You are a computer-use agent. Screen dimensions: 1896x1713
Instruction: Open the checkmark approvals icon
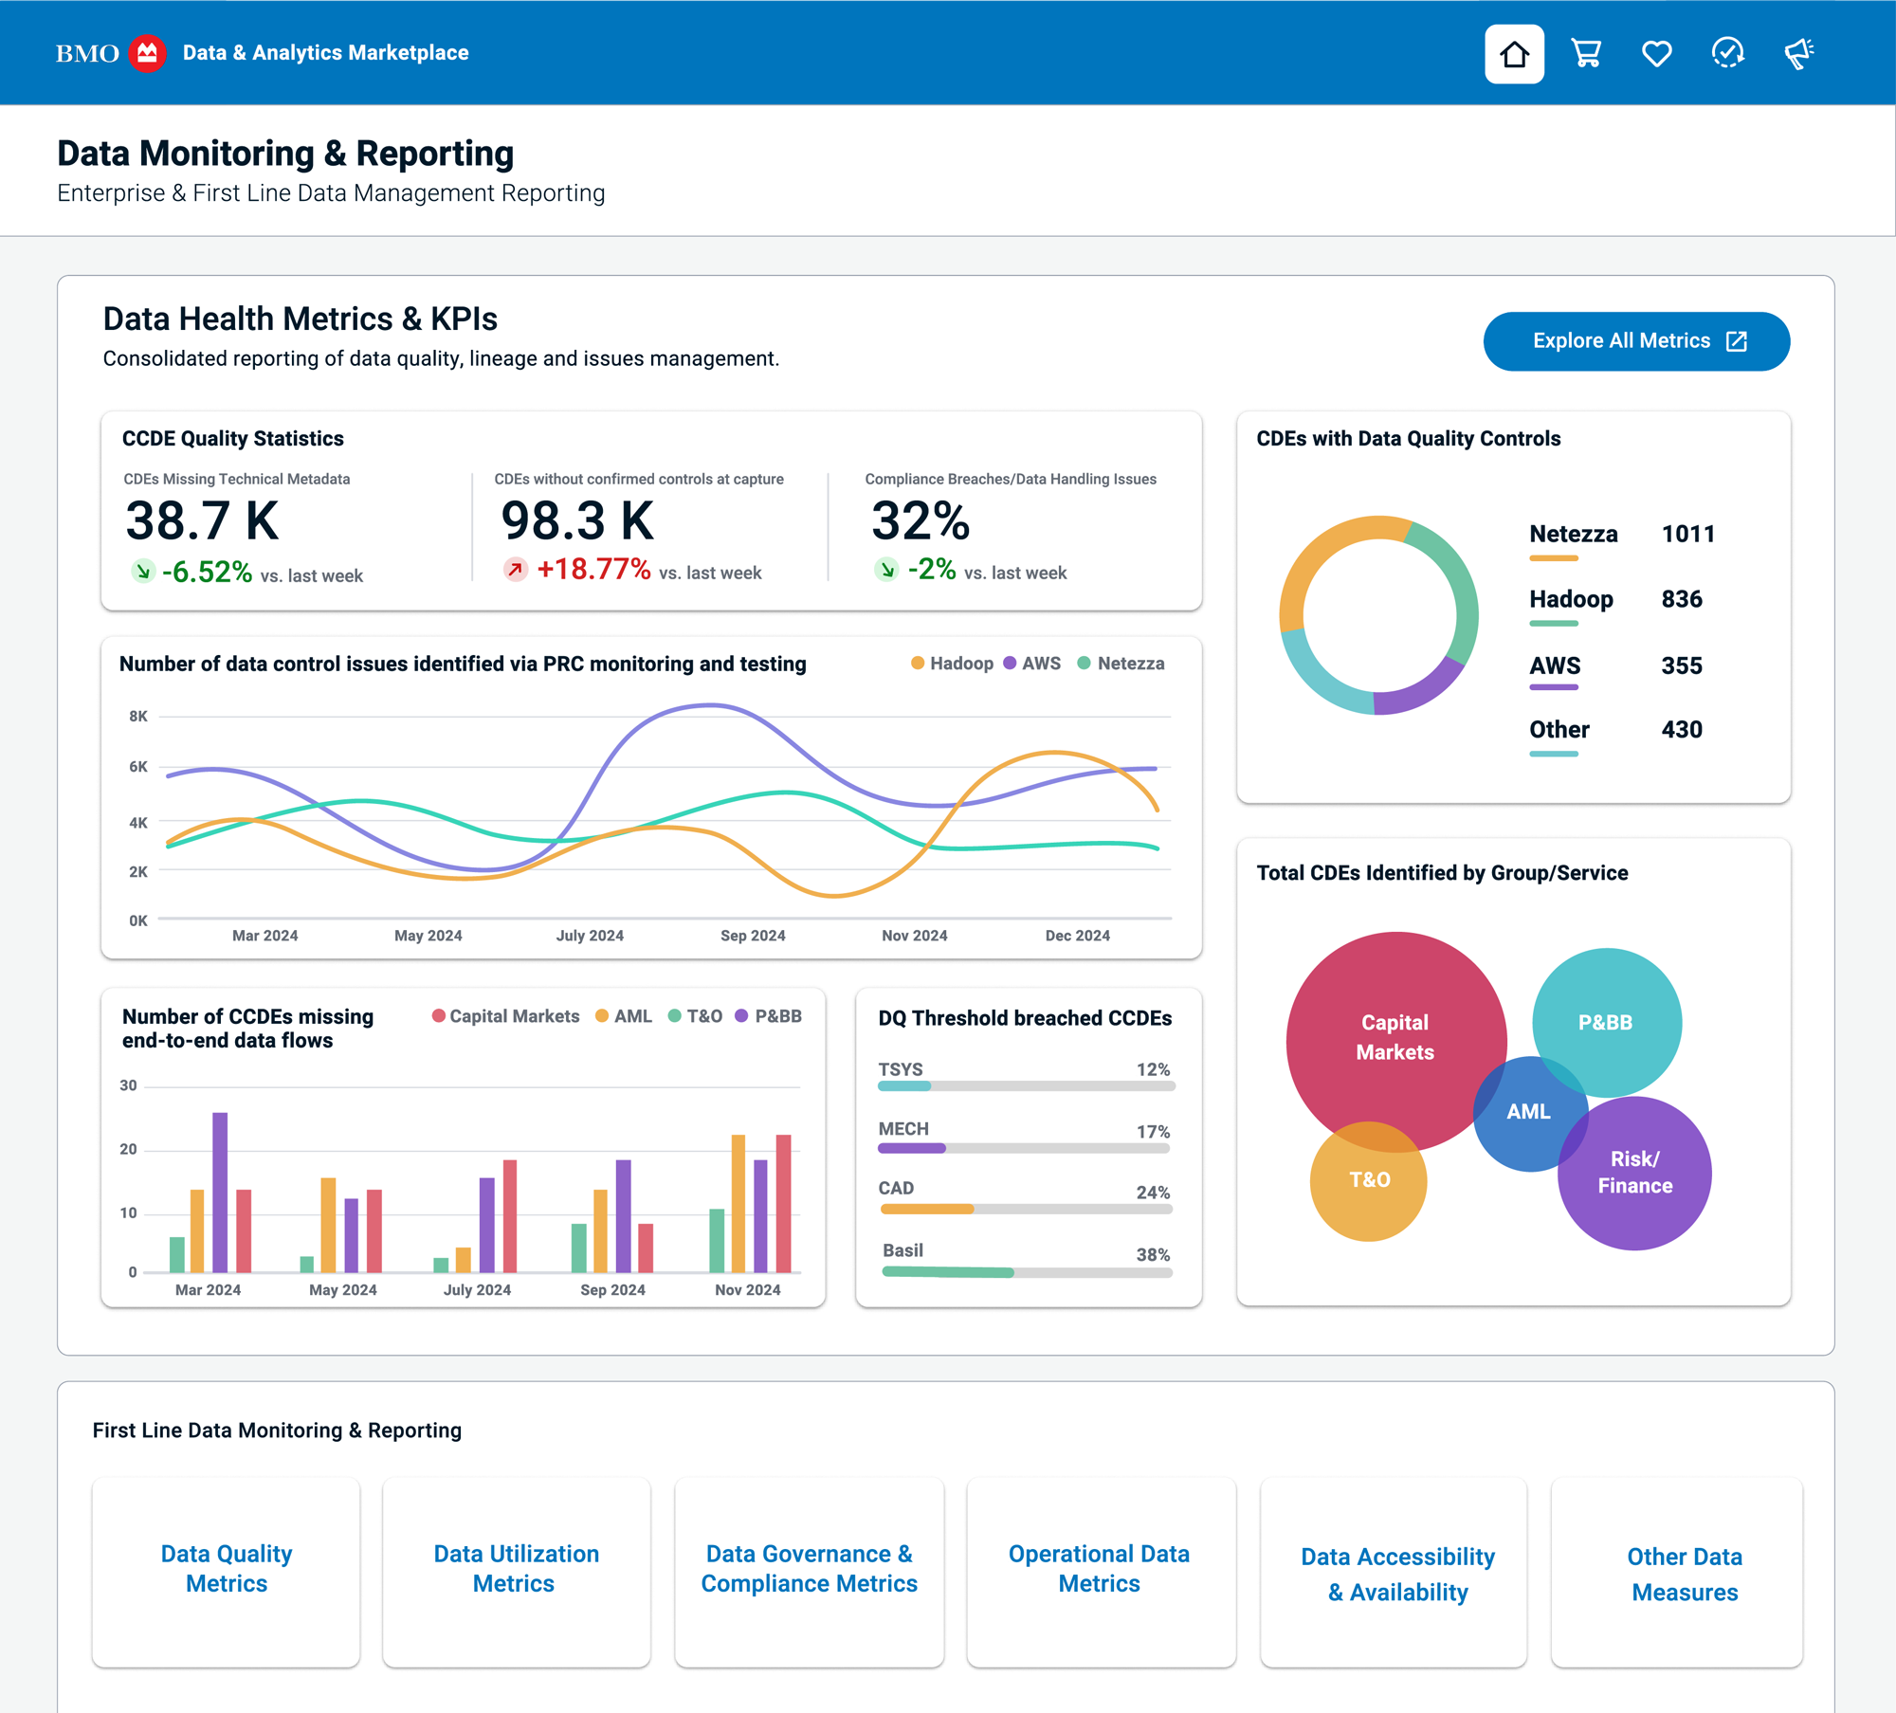click(x=1727, y=54)
